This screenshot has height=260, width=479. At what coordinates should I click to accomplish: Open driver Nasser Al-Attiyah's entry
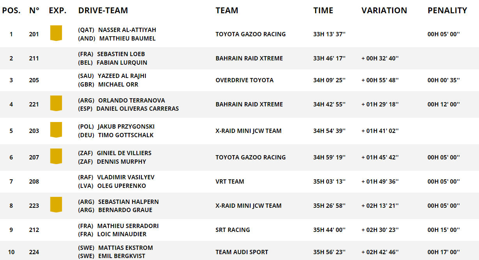pyautogui.click(x=127, y=30)
